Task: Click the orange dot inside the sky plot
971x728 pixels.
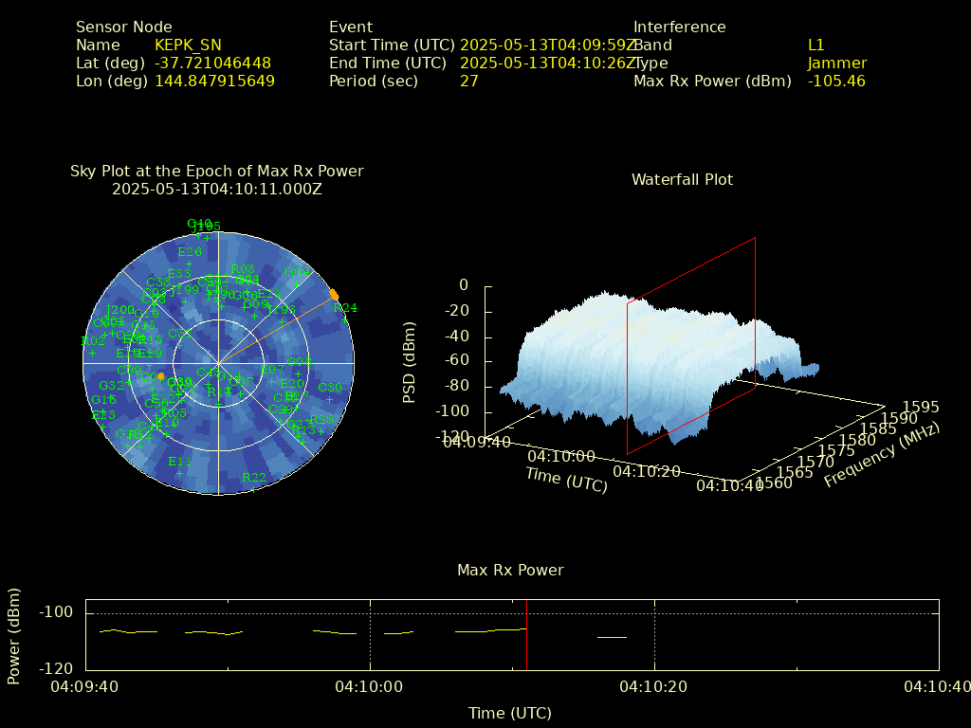Action: point(161,376)
